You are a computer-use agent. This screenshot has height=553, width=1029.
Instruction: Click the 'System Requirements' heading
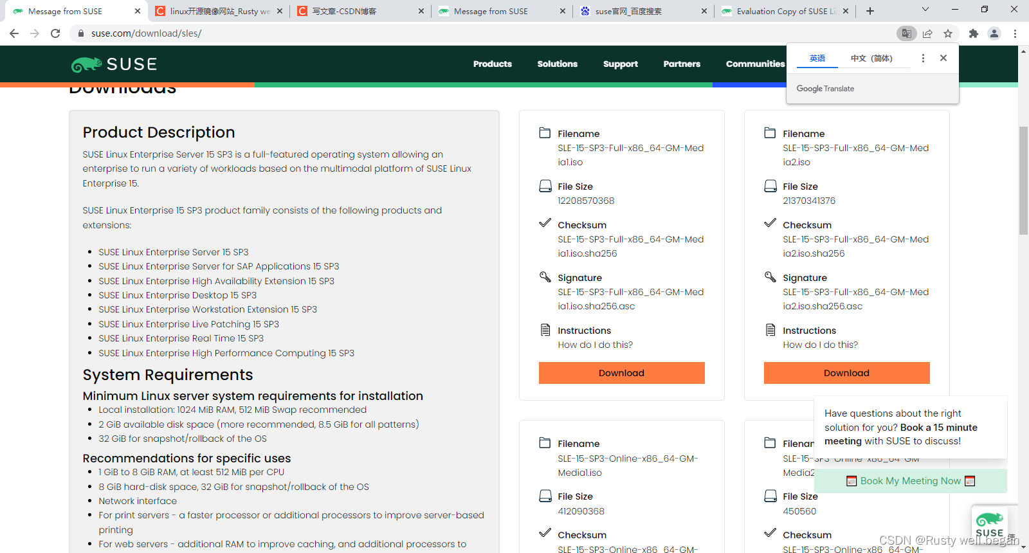click(168, 375)
